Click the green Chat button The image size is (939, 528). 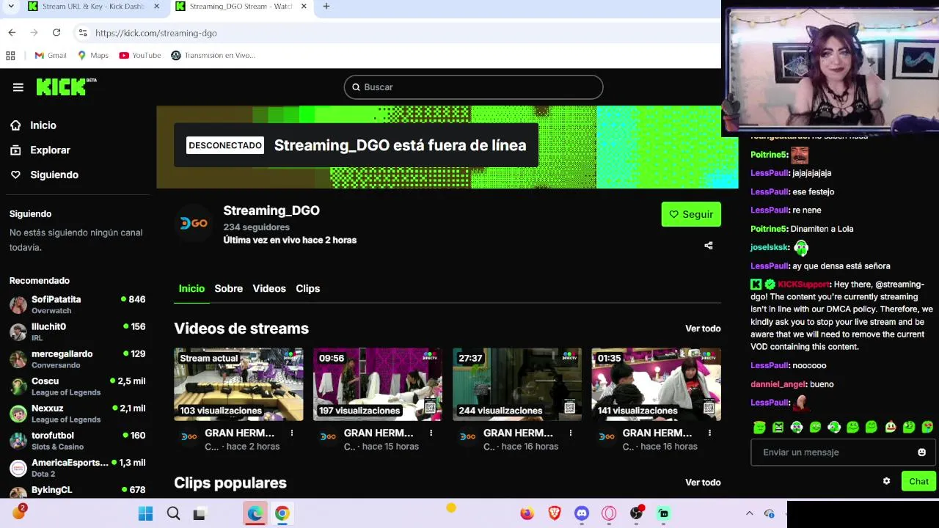918,482
